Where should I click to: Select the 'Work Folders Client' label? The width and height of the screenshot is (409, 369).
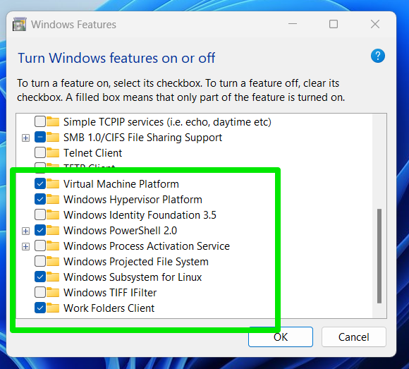click(x=109, y=308)
